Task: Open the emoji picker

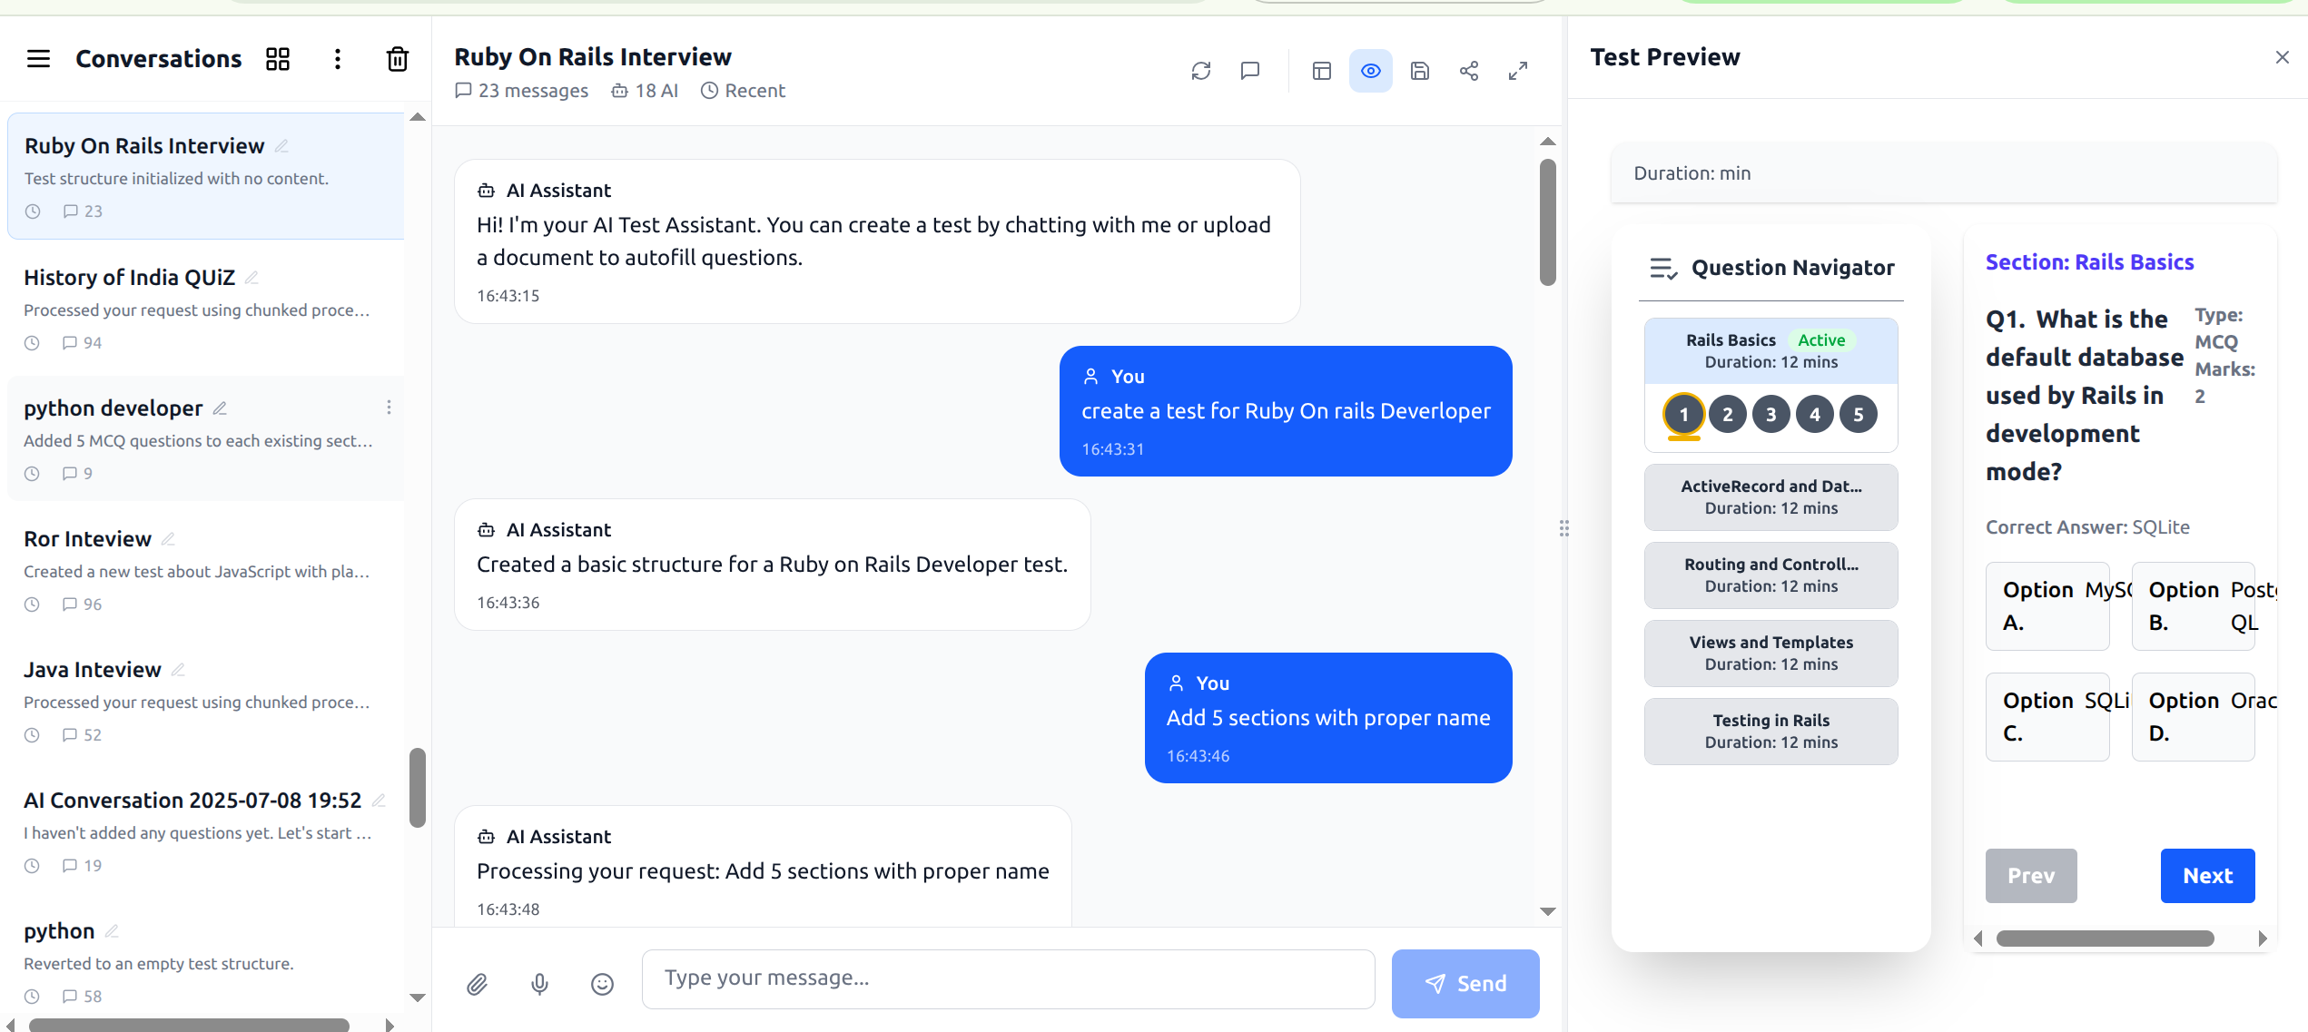Action: pyautogui.click(x=602, y=984)
